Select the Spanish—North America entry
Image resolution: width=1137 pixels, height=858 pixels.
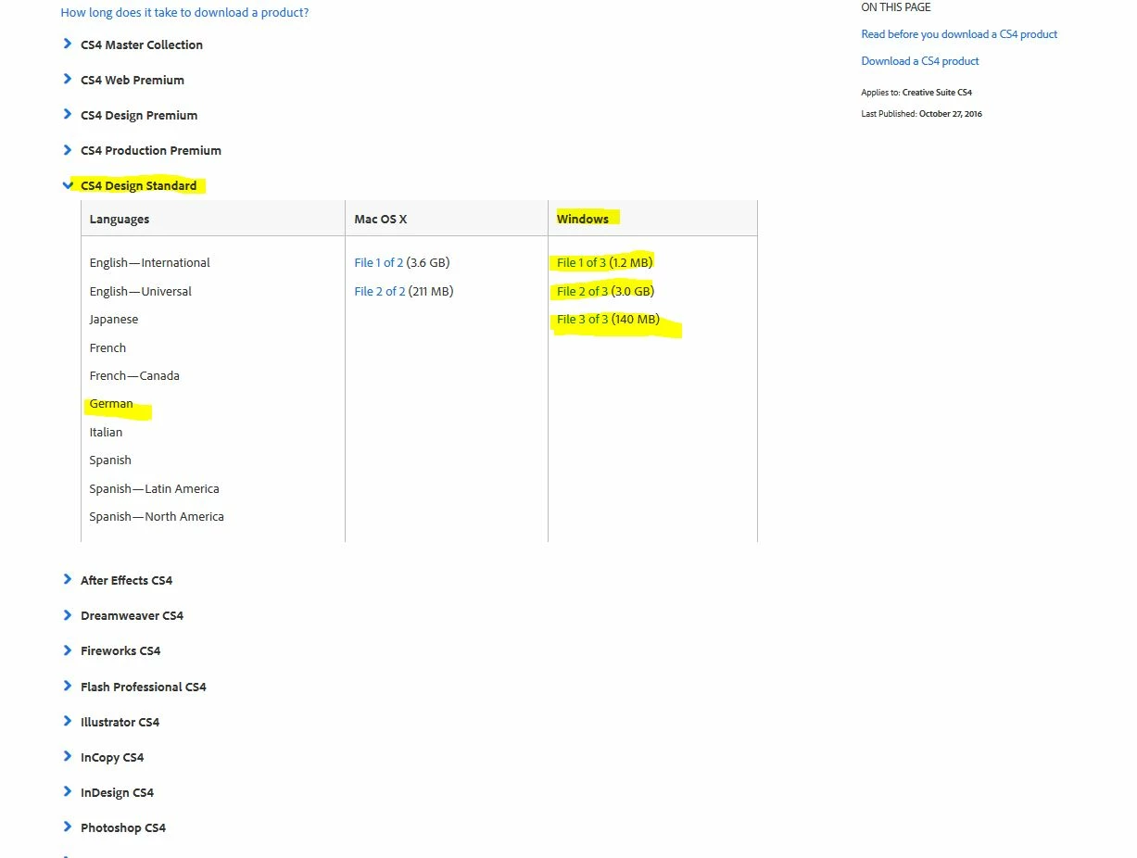[157, 517]
